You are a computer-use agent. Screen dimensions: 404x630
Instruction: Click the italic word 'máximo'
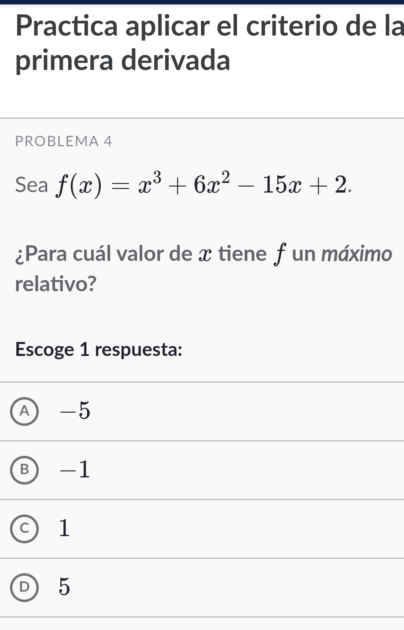(357, 254)
